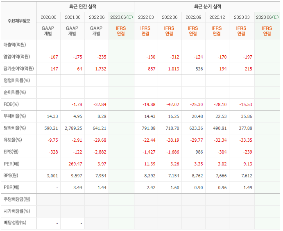Image resolution: width=283 pixels, height=231 pixels.
Task: Click the debt ratio value 14.33
Action: 52,116
